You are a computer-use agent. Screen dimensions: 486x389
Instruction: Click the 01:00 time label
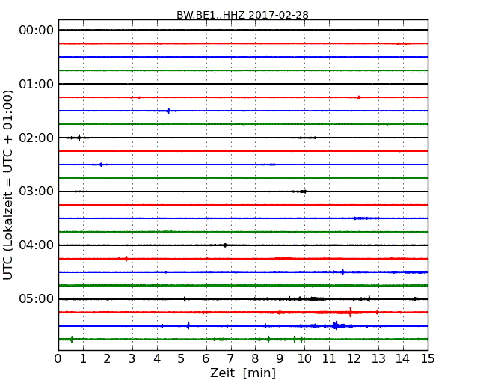coord(37,84)
